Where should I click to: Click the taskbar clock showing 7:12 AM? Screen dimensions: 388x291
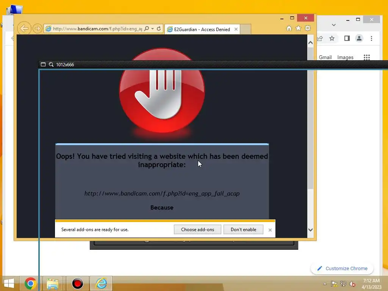pyautogui.click(x=371, y=284)
